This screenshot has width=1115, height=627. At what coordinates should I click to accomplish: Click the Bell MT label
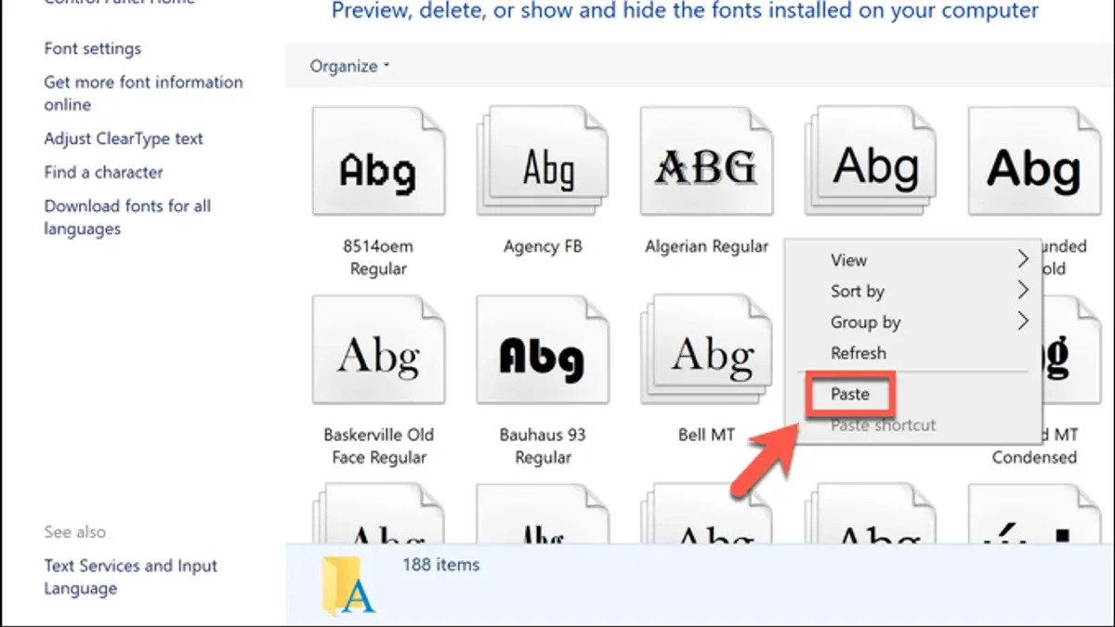706,435
